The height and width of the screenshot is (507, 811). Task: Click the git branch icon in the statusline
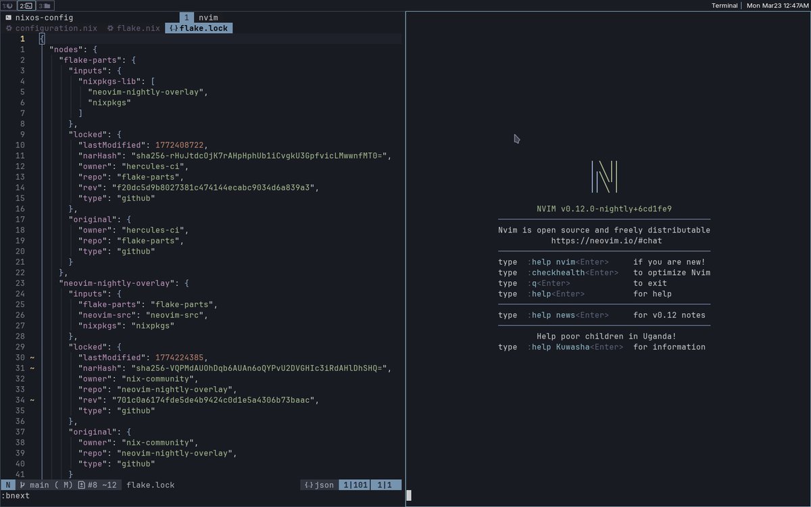22,485
